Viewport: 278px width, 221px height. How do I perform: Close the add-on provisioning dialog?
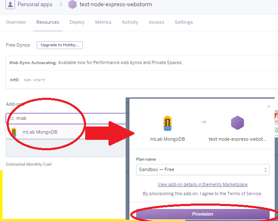pyautogui.click(x=269, y=107)
